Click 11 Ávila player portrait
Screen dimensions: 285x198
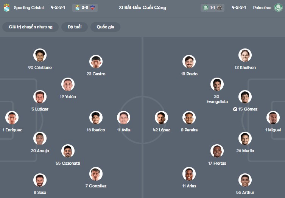[124, 118]
